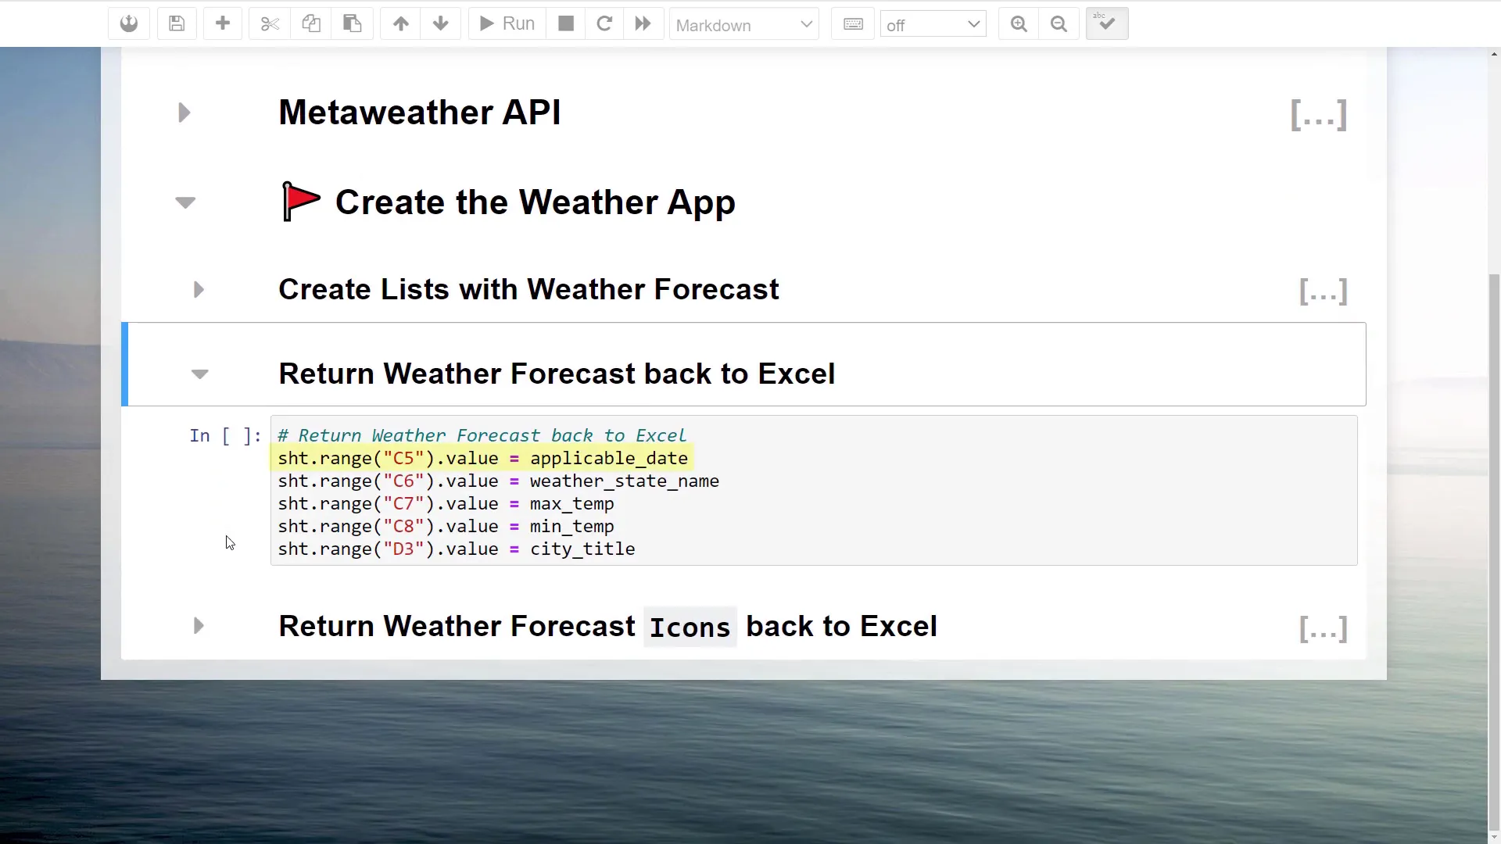Open the keyboard shortcuts palette
Viewport: 1501px width, 844px height.
coord(852,23)
